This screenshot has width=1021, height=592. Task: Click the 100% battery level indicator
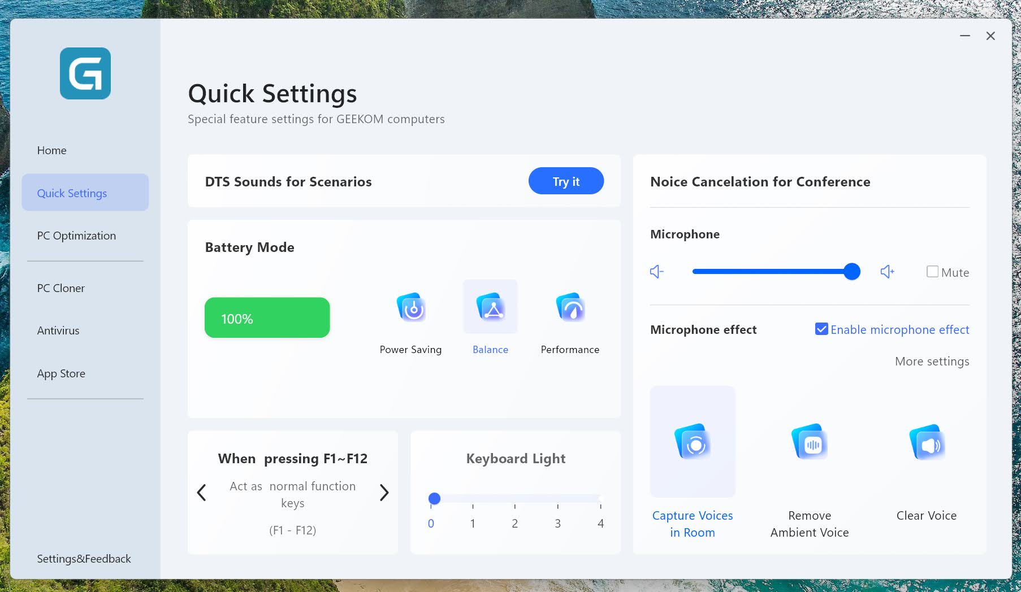267,318
